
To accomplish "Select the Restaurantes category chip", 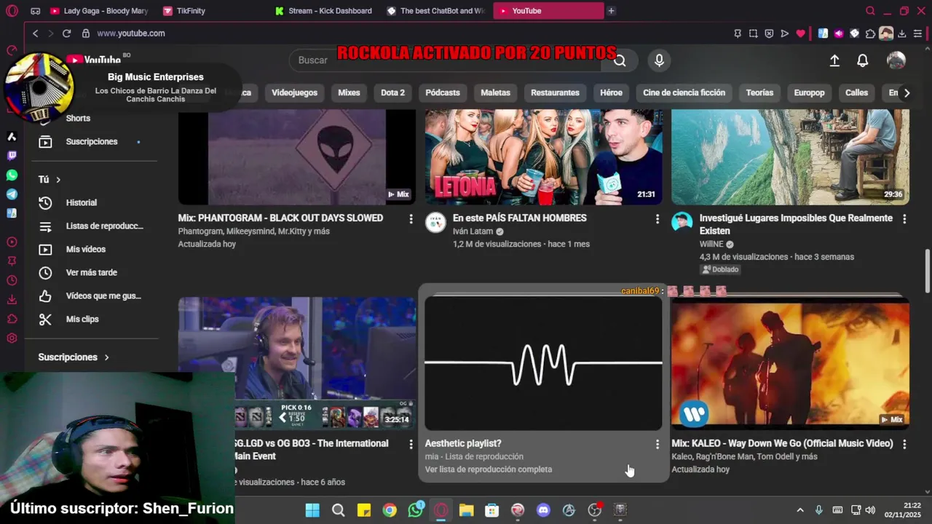I will [x=555, y=93].
